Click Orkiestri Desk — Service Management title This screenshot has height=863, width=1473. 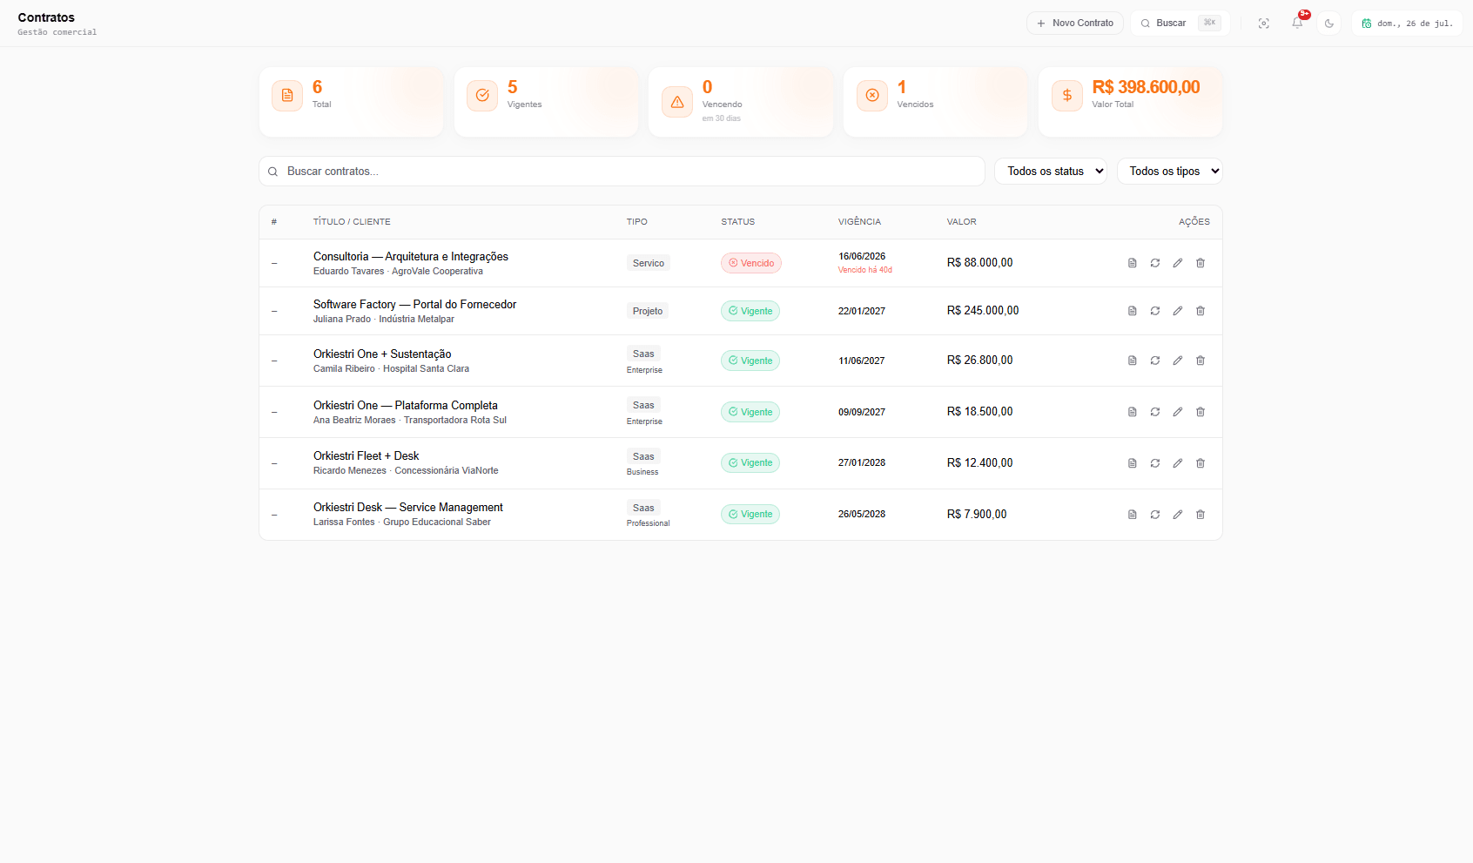[x=408, y=508]
